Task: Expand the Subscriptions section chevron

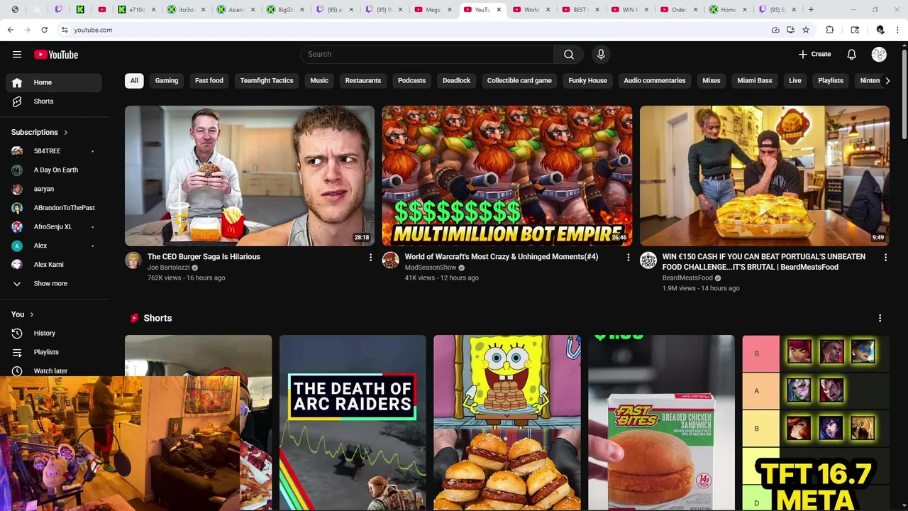Action: coord(66,132)
